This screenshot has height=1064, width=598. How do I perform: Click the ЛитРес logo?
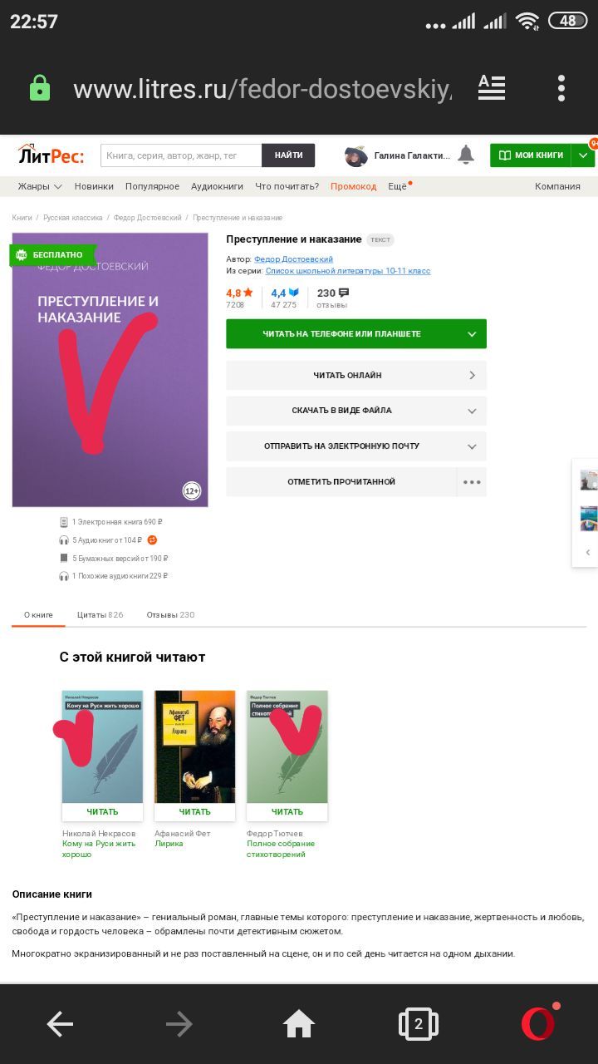click(x=51, y=155)
